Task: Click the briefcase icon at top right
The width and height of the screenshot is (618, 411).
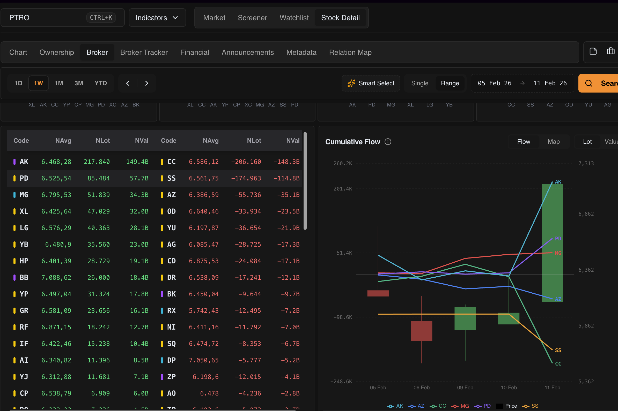Action: (x=610, y=51)
